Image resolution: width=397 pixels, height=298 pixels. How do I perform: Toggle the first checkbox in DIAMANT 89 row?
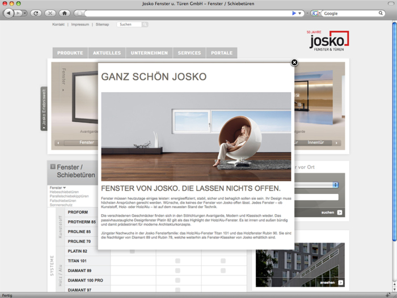pos(178,271)
